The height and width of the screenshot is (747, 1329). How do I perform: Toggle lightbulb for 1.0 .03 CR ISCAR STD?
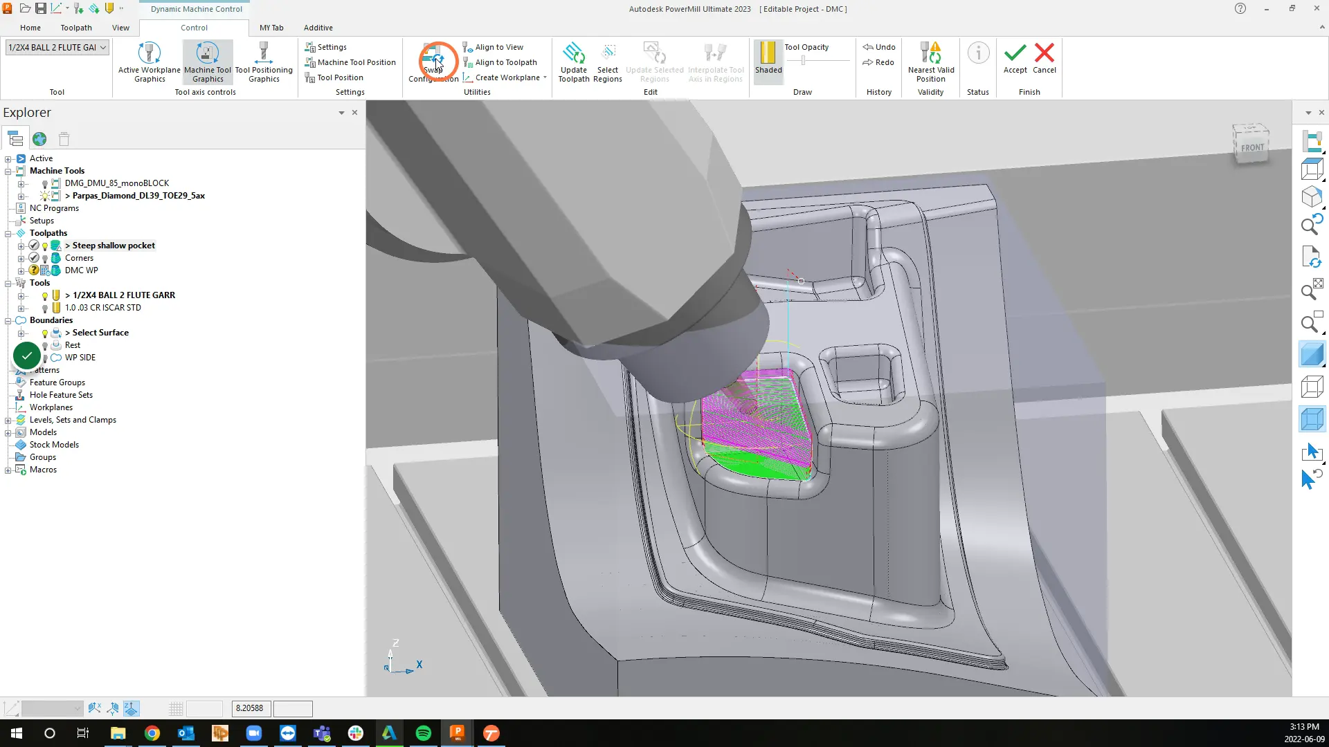click(x=45, y=308)
